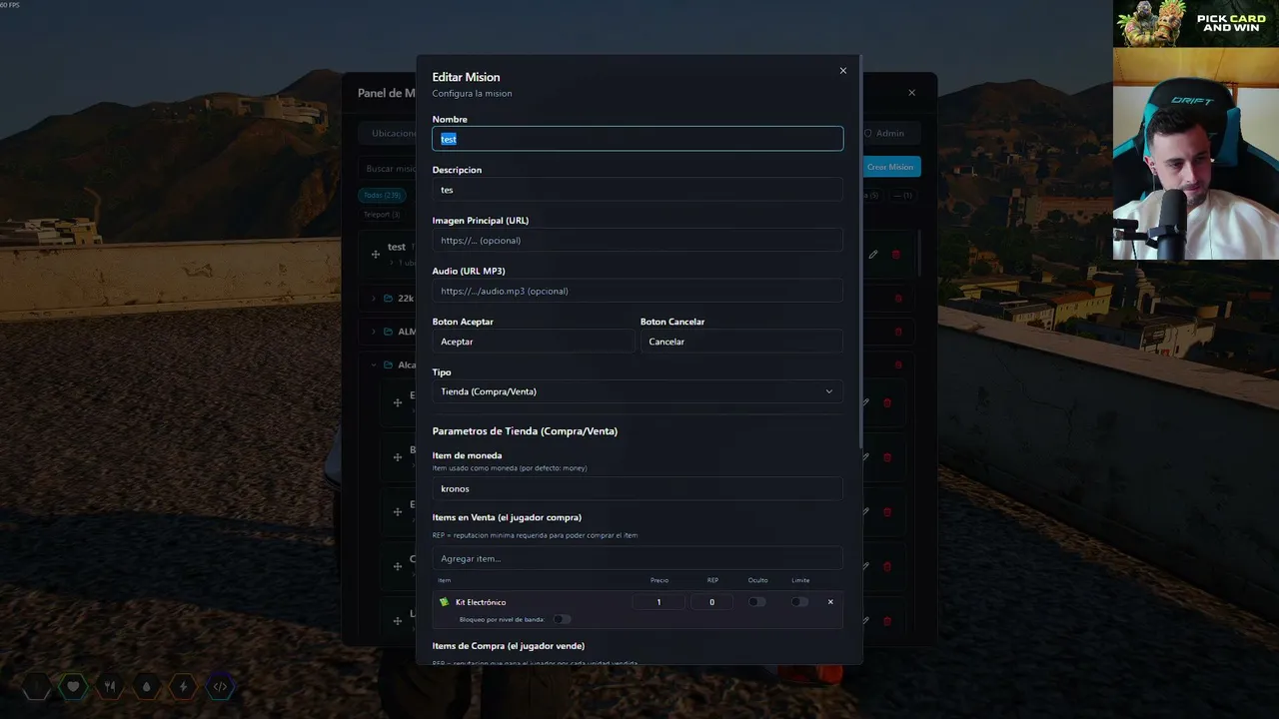Toggle Limite for Kit Electrónico
This screenshot has width=1279, height=719.
click(799, 602)
